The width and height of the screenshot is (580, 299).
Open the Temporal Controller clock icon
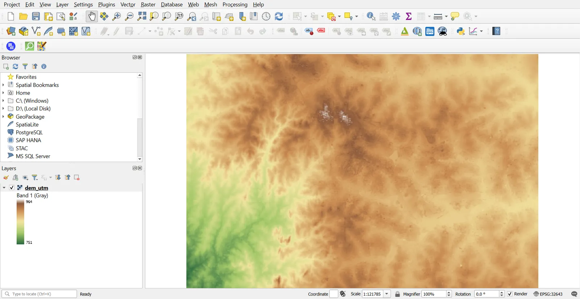click(266, 16)
